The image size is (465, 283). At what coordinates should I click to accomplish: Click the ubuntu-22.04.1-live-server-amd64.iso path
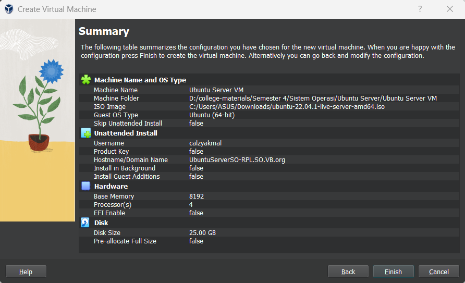(287, 107)
